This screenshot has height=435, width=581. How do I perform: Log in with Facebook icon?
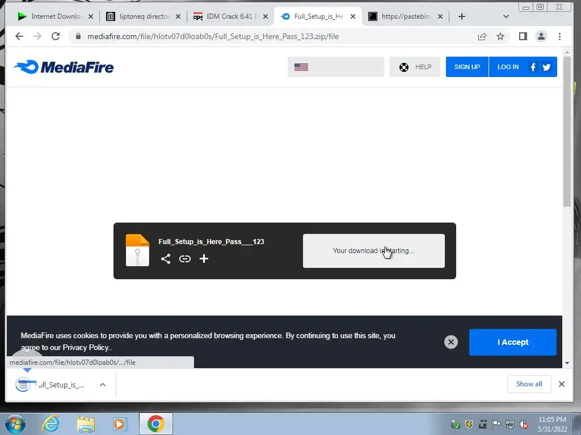coord(533,67)
